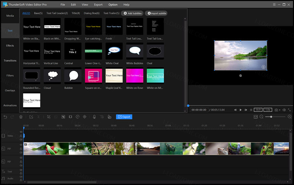This screenshot has height=185, width=294.
Task: Step forward one frame in preview
Action: (x=246, y=110)
